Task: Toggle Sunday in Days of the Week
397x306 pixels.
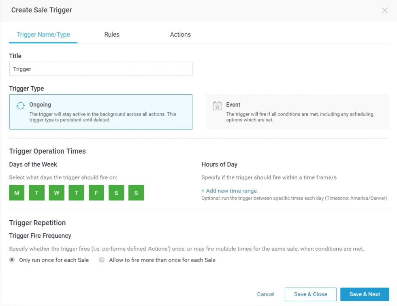Action: pyautogui.click(x=136, y=193)
